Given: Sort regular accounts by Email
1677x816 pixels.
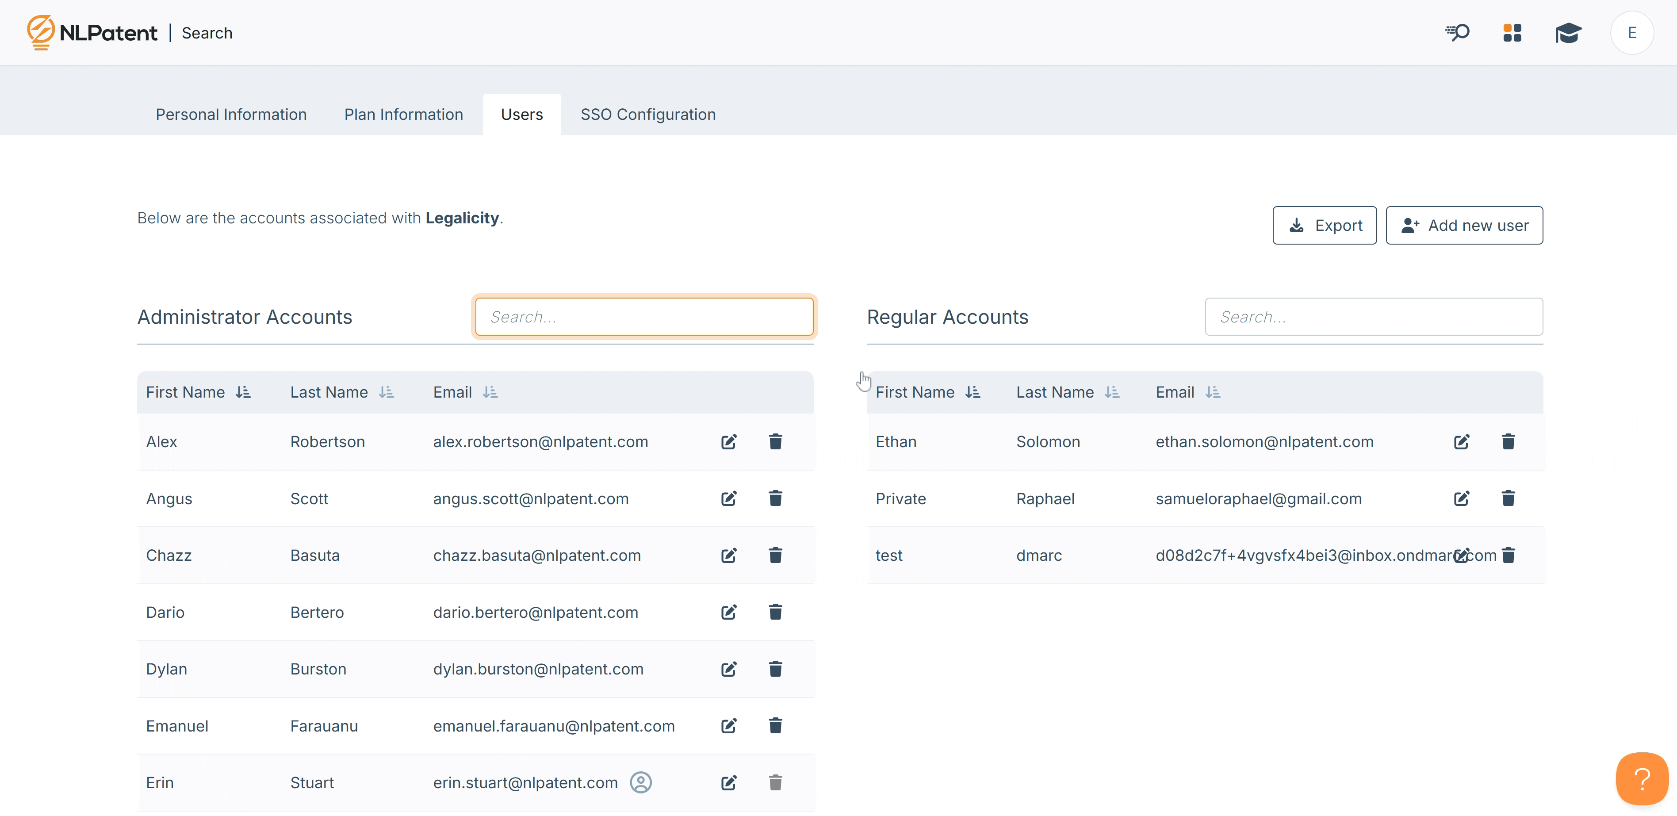Looking at the screenshot, I should pos(1212,392).
